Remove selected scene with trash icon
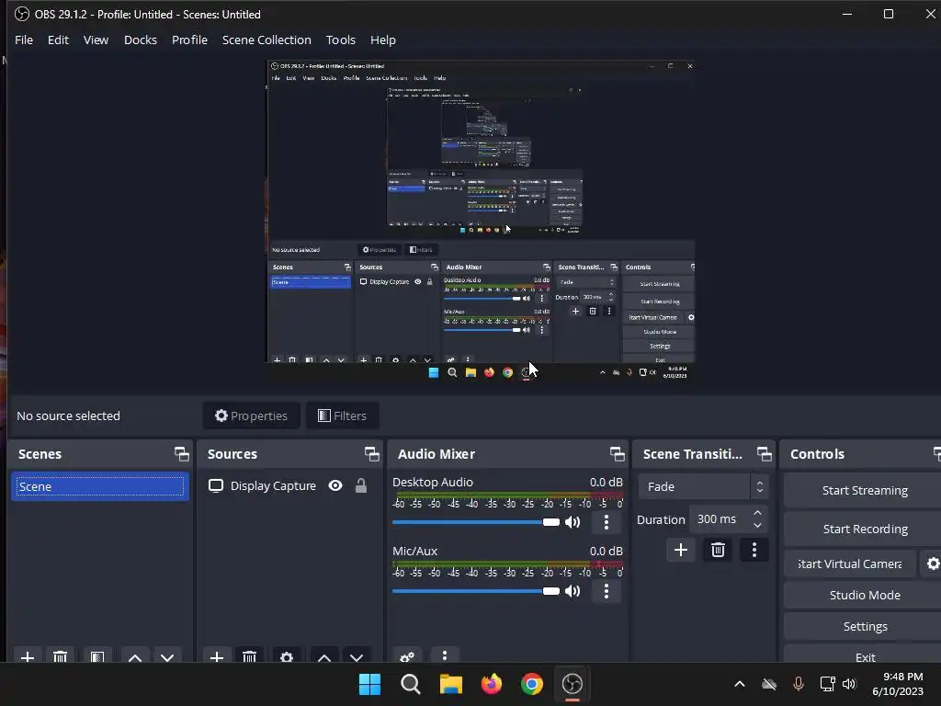The width and height of the screenshot is (941, 706). 60,656
